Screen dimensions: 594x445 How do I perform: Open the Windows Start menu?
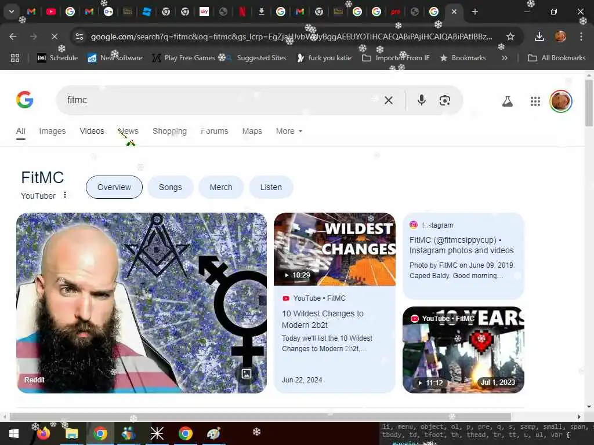[14, 433]
